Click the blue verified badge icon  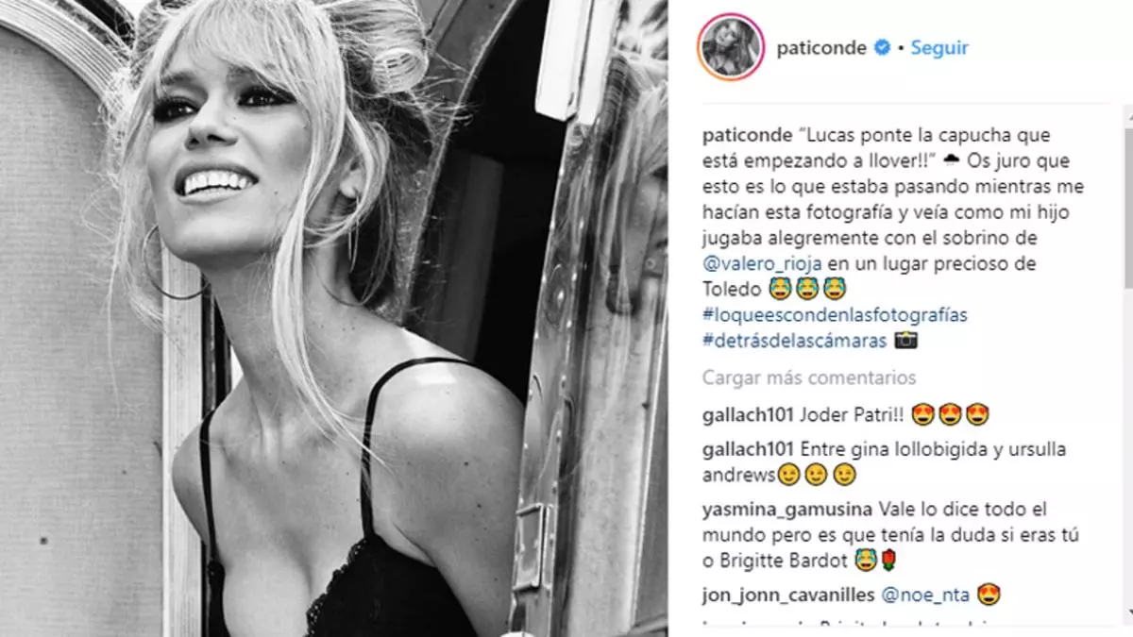[882, 47]
